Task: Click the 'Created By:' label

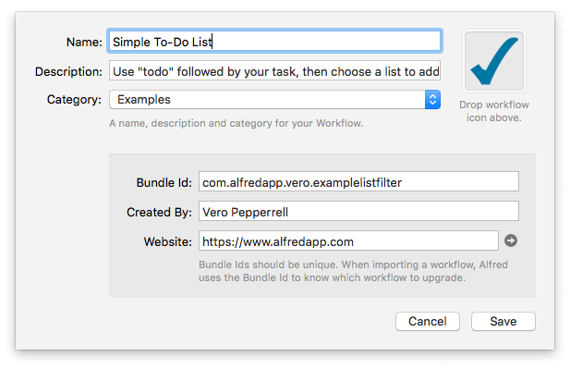Action: pyautogui.click(x=159, y=212)
